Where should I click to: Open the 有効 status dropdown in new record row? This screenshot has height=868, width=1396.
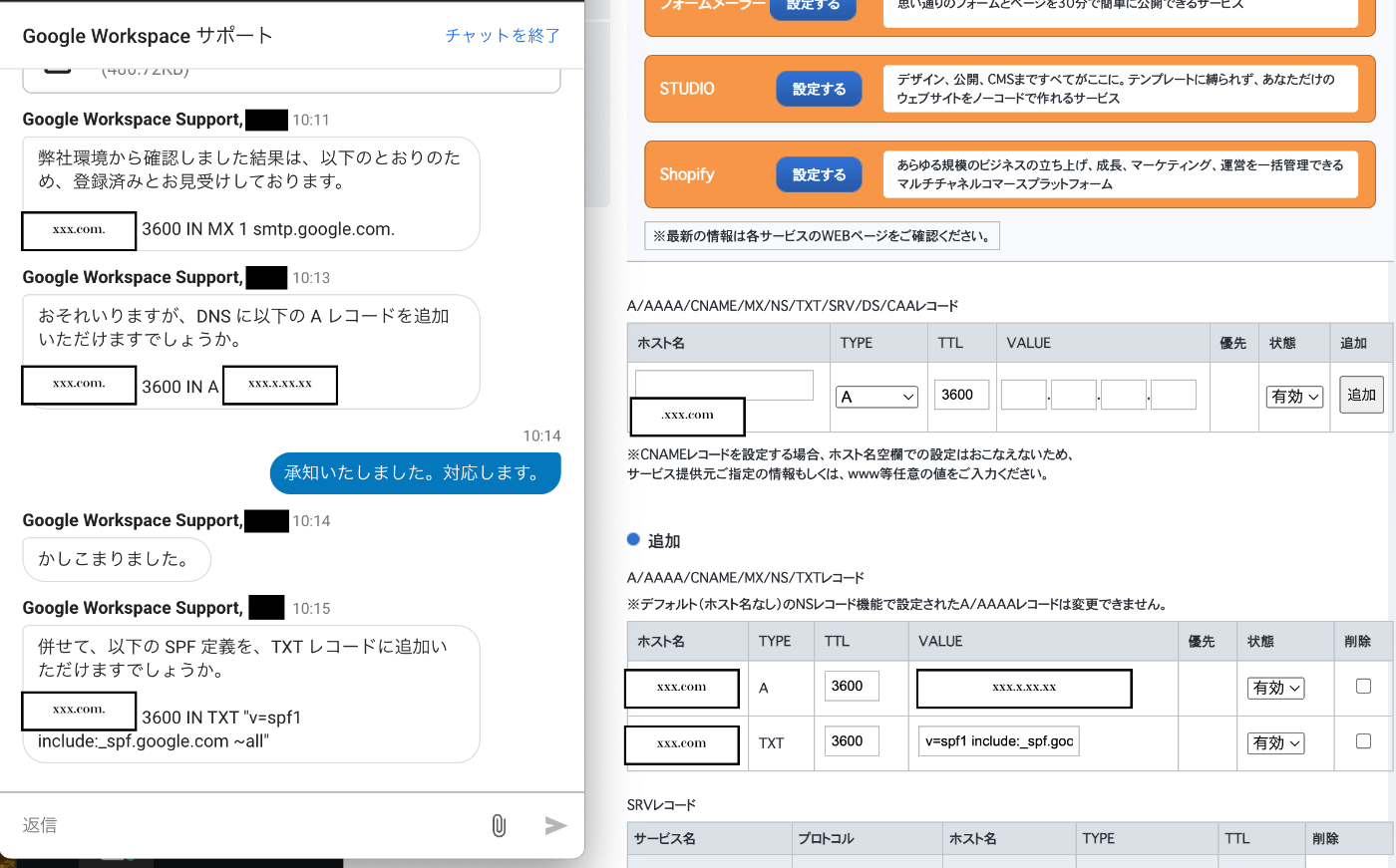(1294, 397)
